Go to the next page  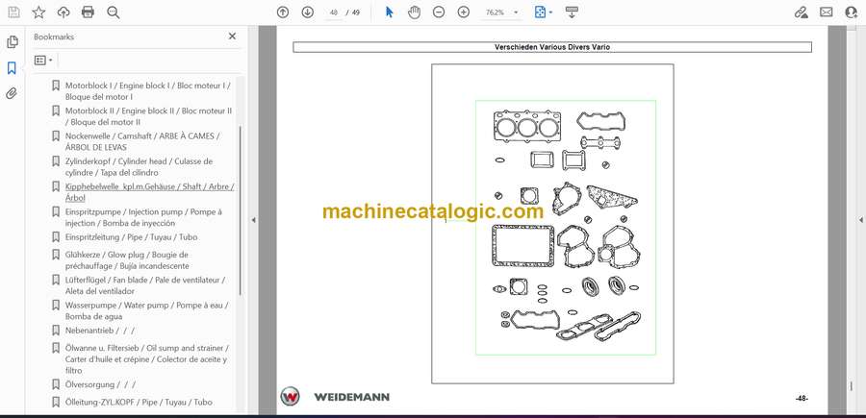[308, 12]
